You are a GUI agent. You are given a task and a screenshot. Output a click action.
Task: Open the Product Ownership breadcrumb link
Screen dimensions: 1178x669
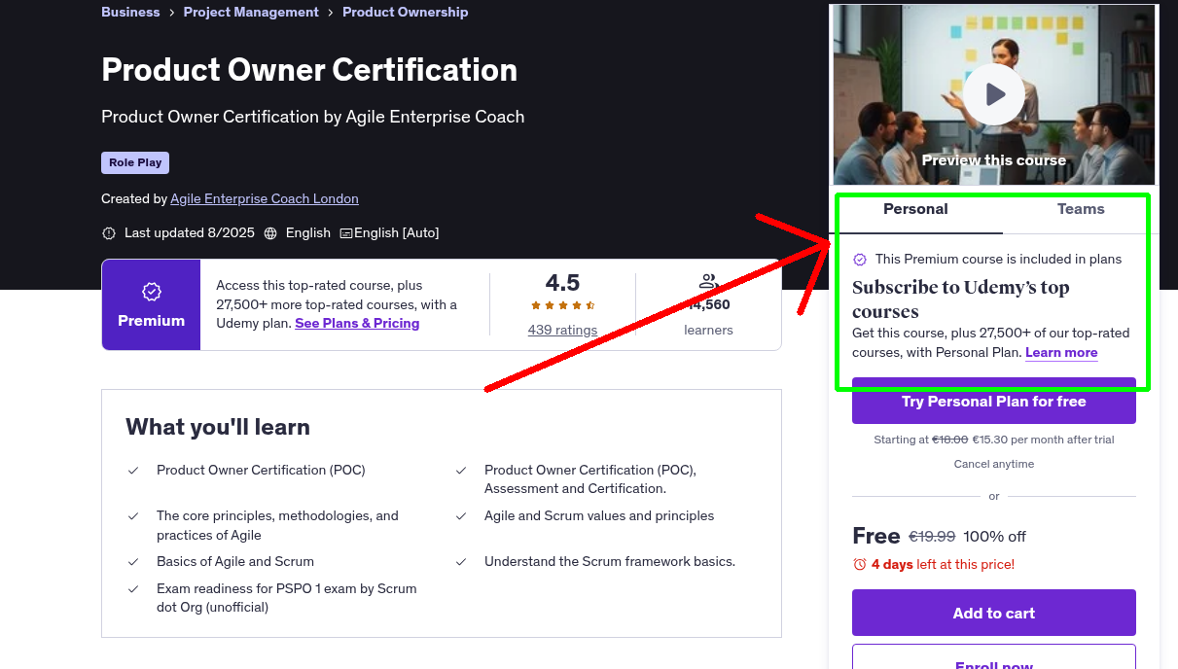pos(406,12)
